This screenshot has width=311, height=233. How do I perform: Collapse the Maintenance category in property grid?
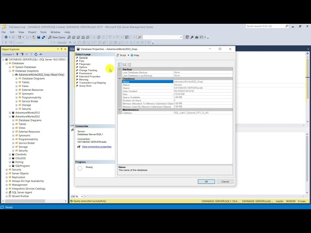(120, 110)
